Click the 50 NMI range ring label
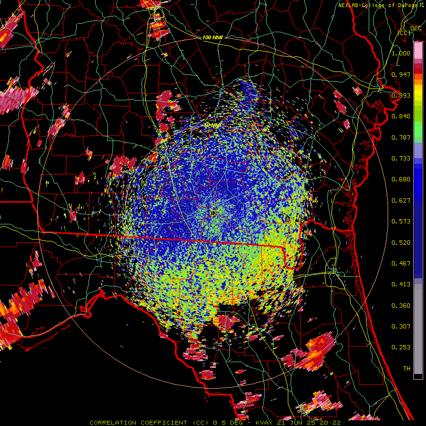Image resolution: width=426 pixels, height=426 pixels. point(213,125)
